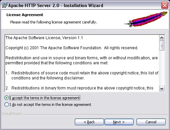Click the license scrollbar thumb
This screenshot has width=170, height=130.
[x=162, y=46]
